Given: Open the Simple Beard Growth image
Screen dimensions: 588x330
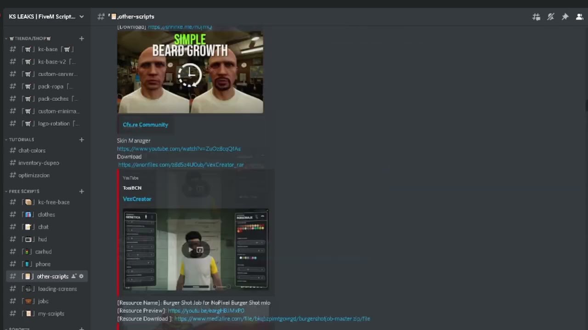Looking at the screenshot, I should (x=190, y=72).
